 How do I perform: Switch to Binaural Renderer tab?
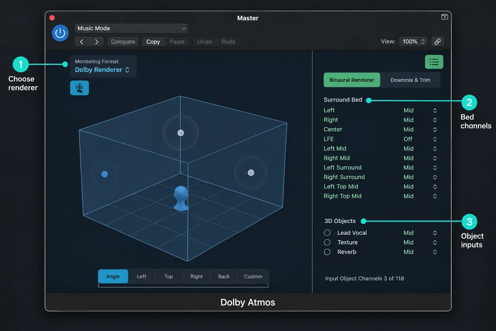(352, 80)
